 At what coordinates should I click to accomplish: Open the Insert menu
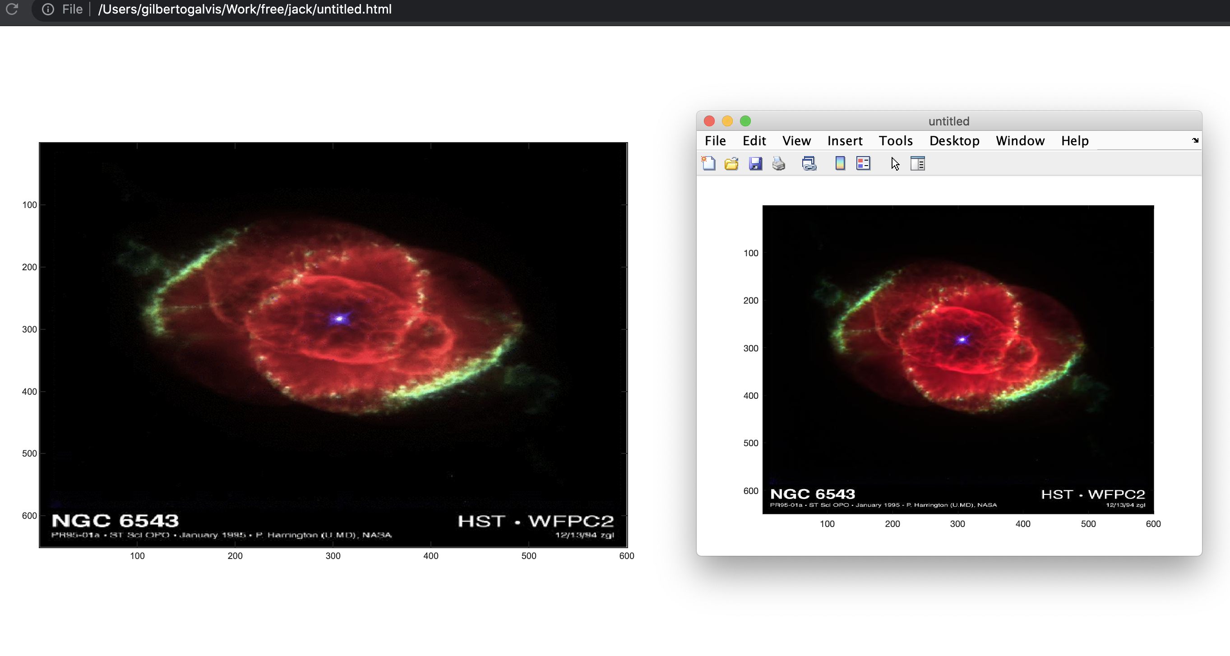[845, 141]
